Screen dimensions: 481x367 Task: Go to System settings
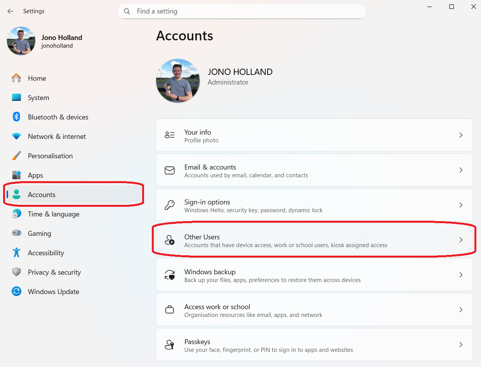74,97
